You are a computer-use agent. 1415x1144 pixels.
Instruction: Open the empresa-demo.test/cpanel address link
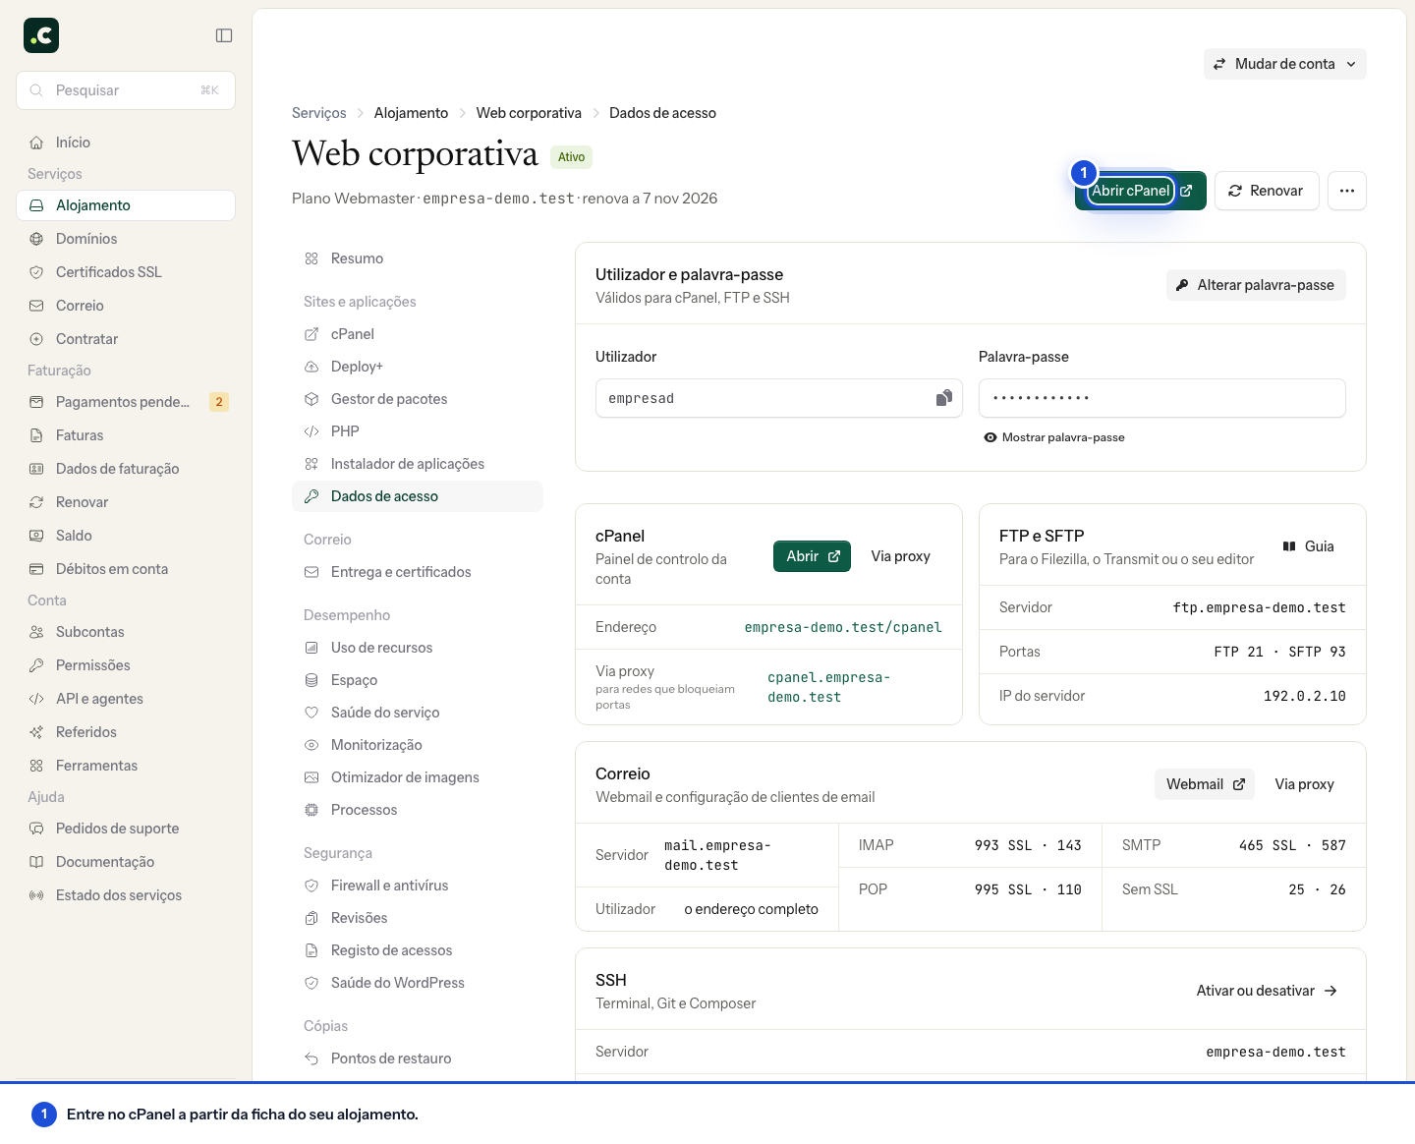point(843,627)
